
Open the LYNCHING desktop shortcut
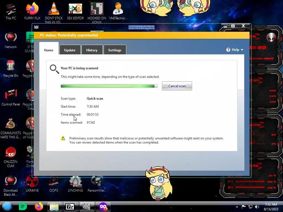click(75, 184)
